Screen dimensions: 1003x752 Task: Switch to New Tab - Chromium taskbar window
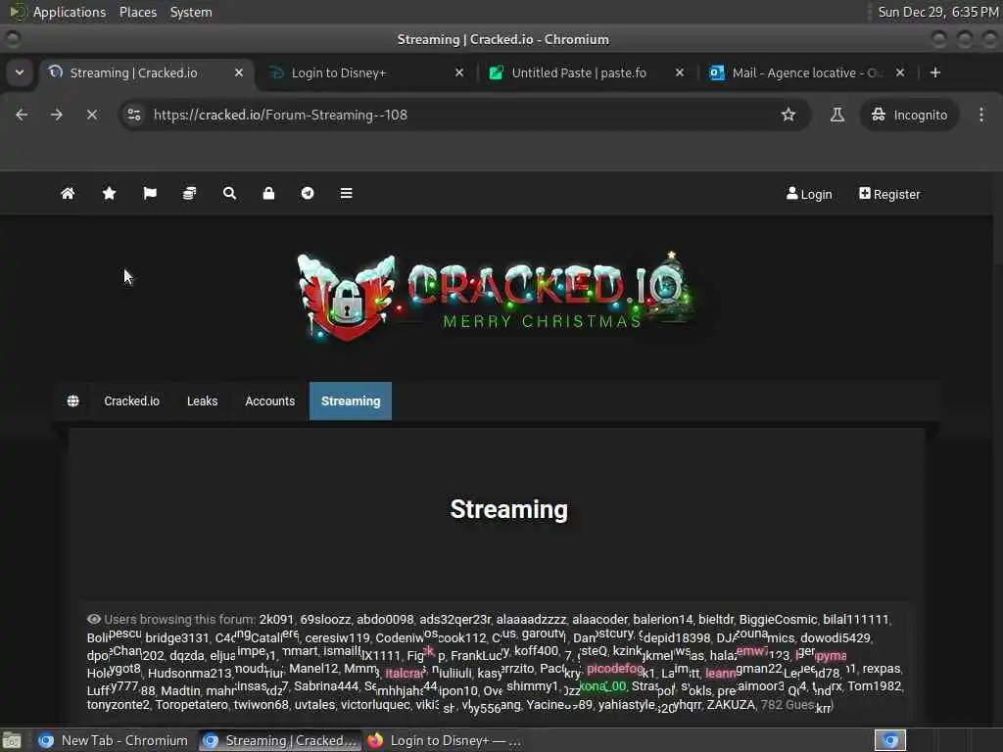(x=114, y=740)
